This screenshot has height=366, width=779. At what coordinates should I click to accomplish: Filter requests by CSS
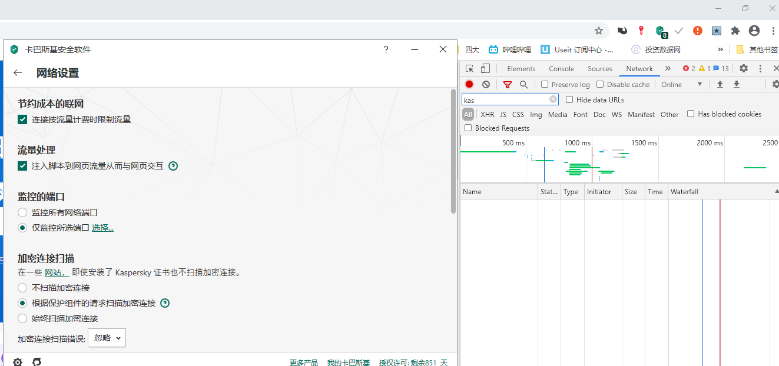[518, 114]
